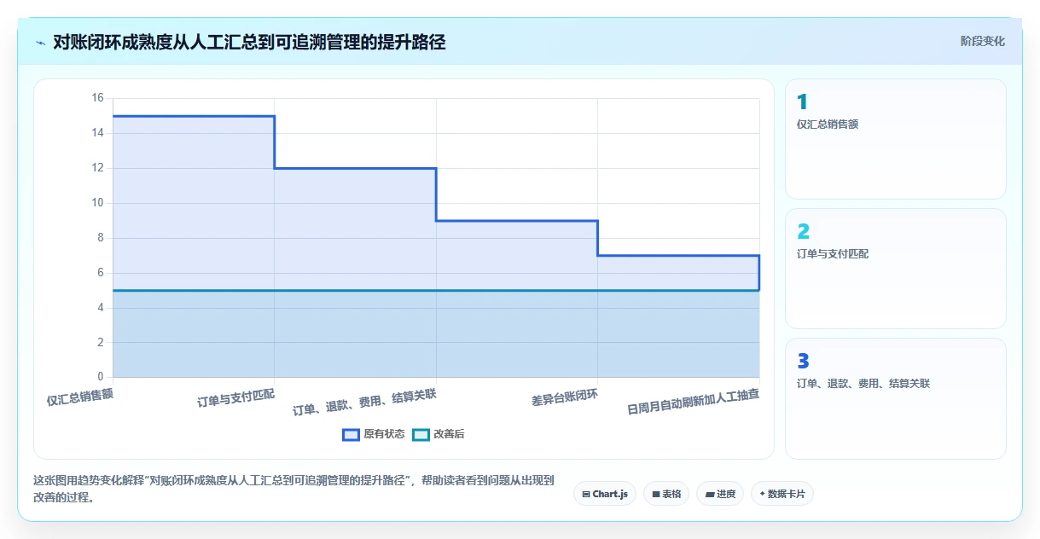Click the 阶段变化 label in header
Screen dimensions: 1040x539
982,41
